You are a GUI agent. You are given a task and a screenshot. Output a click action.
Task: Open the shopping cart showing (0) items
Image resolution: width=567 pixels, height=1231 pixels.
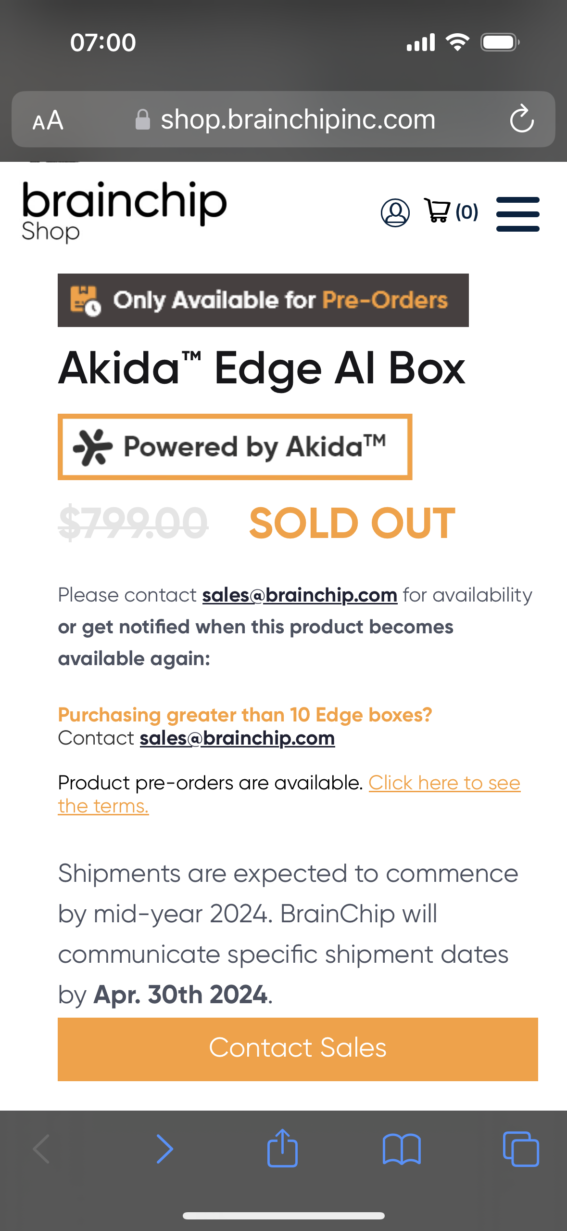point(451,211)
